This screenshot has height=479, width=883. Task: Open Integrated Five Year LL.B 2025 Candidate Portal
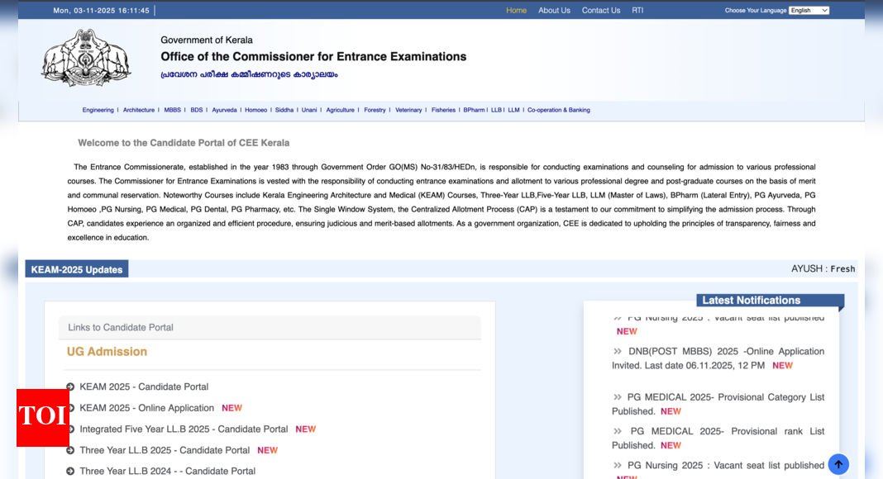tap(184, 429)
